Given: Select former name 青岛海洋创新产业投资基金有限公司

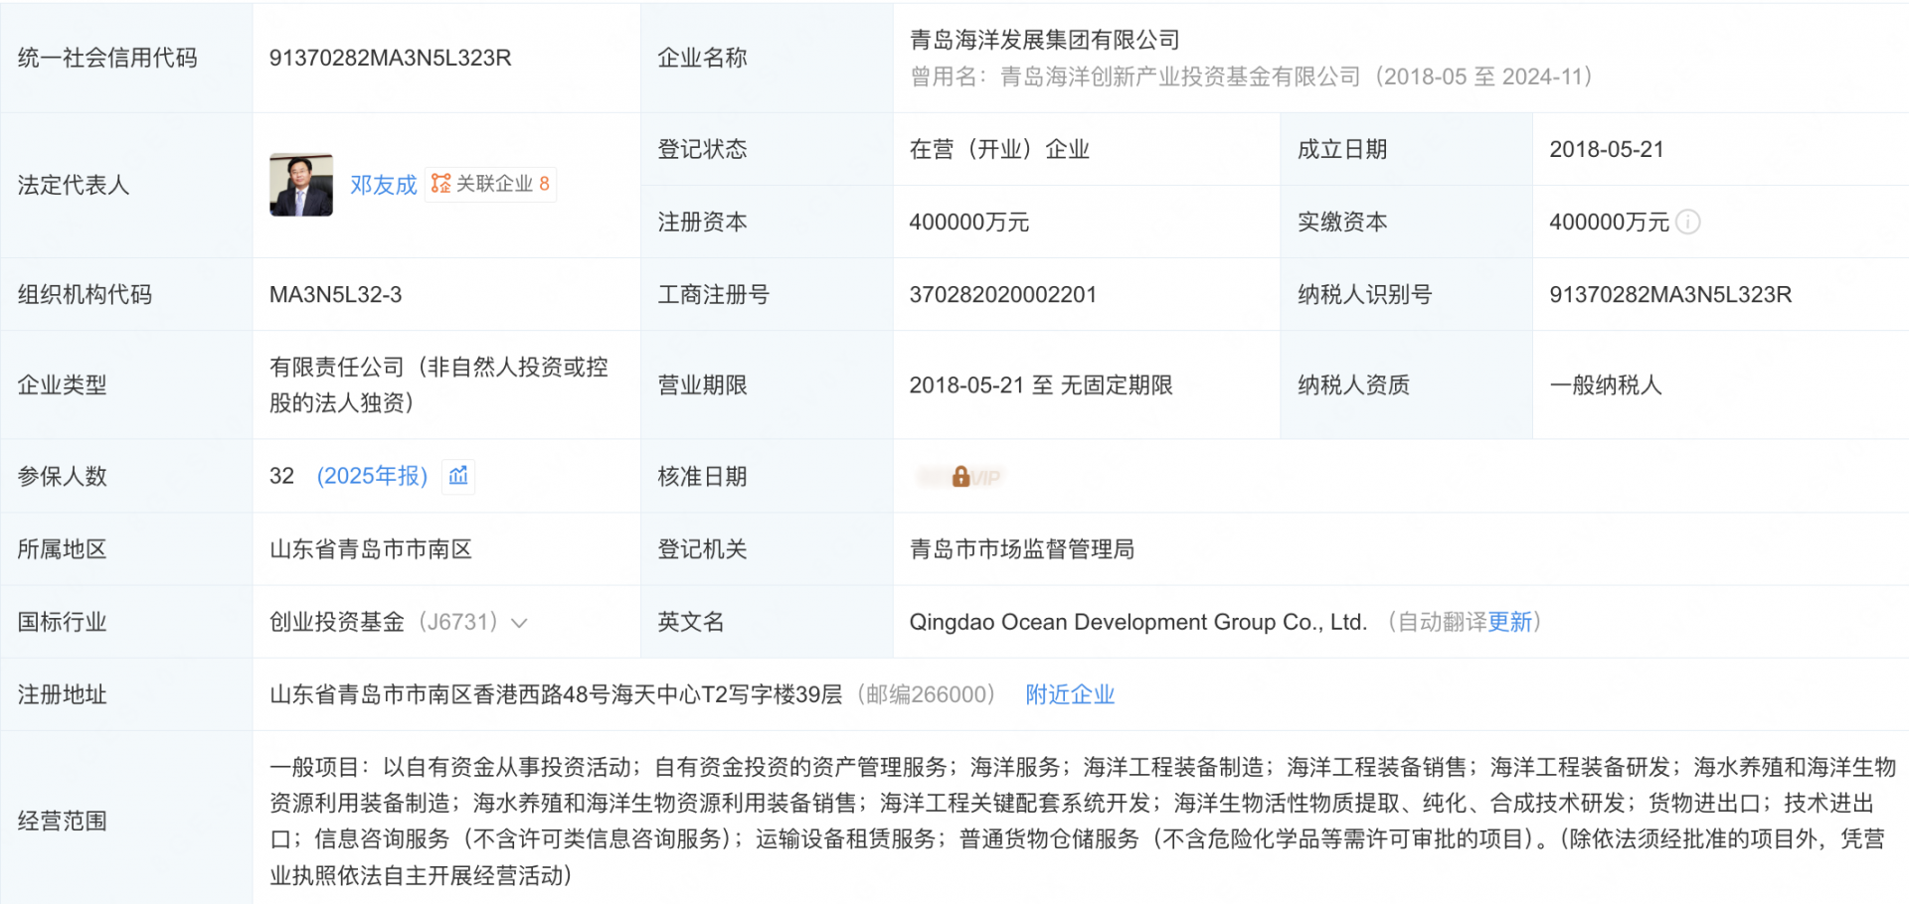Looking at the screenshot, I should (x=1180, y=76).
